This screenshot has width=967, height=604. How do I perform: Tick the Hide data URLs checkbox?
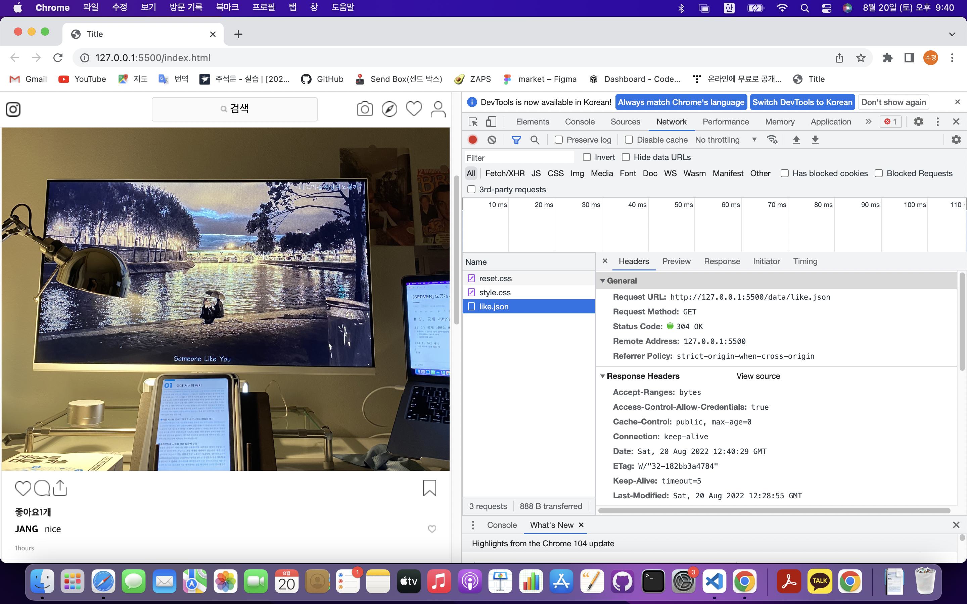coord(626,157)
